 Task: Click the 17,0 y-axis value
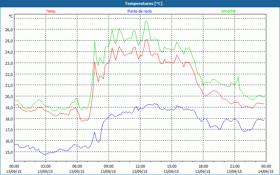(x=9, y=130)
